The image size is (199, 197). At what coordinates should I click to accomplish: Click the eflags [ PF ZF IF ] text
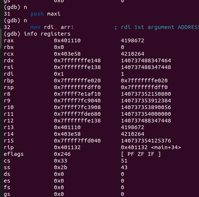pos(141,154)
